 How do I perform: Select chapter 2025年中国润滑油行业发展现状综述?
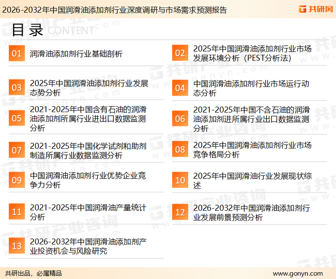252,180
